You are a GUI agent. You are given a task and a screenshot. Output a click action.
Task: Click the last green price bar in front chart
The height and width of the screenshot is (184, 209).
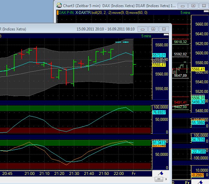pyautogui.click(x=133, y=63)
